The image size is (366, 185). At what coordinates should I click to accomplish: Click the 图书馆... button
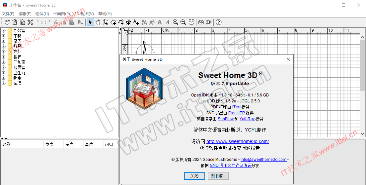point(218,176)
